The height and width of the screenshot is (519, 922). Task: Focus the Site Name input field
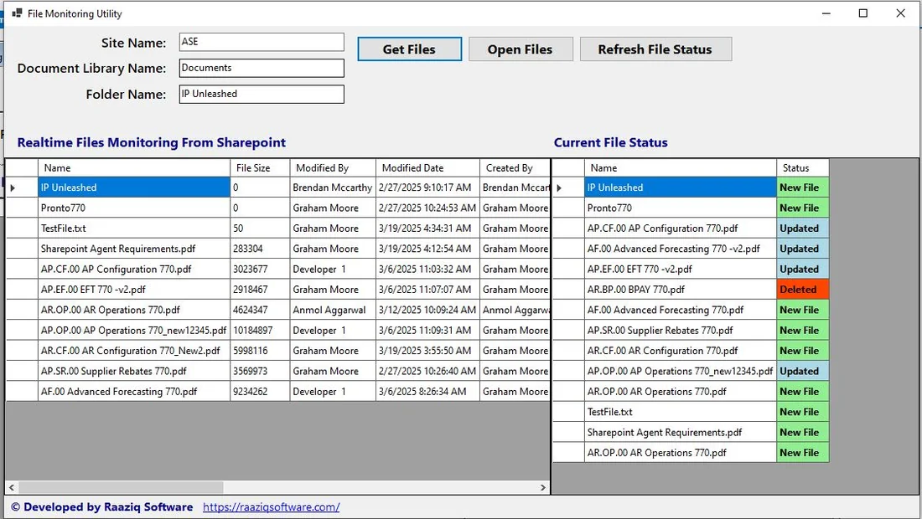(262, 42)
